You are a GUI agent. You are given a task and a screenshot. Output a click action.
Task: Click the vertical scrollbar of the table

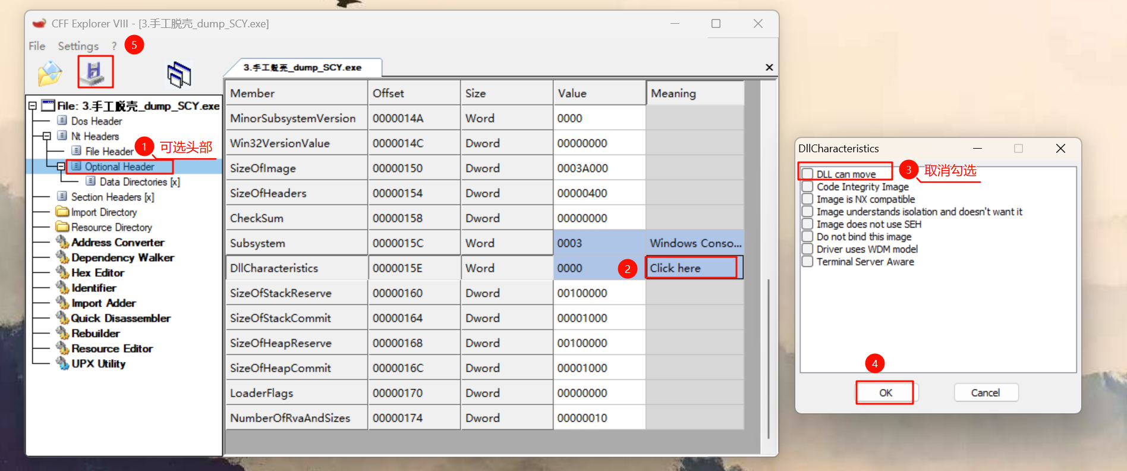[769, 268]
